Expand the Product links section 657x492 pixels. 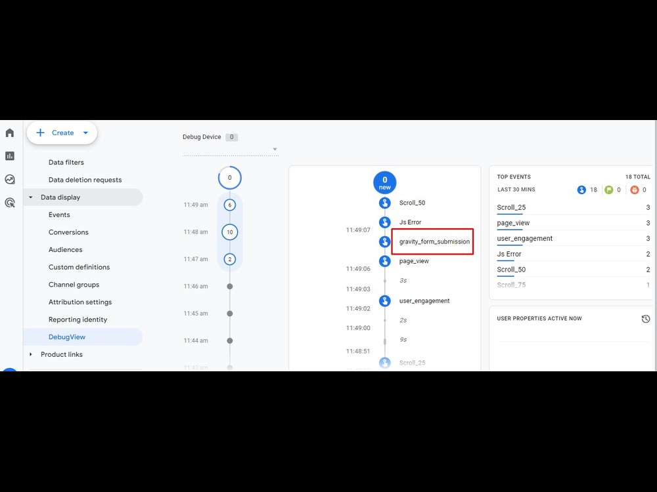click(x=30, y=354)
